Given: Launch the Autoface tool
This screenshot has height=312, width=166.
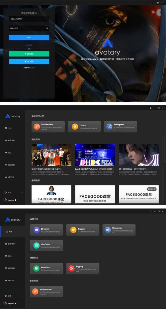Looking at the screenshot, I should click(x=46, y=268).
